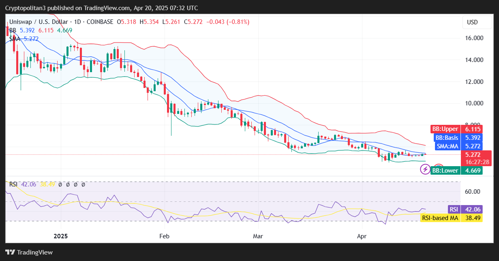Click the 60.00 RSI axis level

(x=473, y=192)
